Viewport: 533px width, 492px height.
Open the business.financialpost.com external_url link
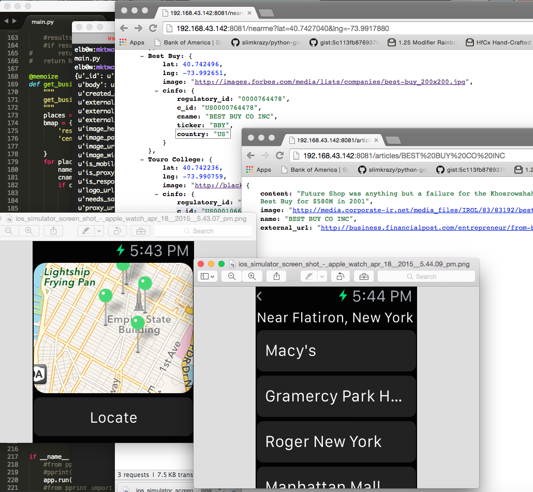tap(426, 228)
